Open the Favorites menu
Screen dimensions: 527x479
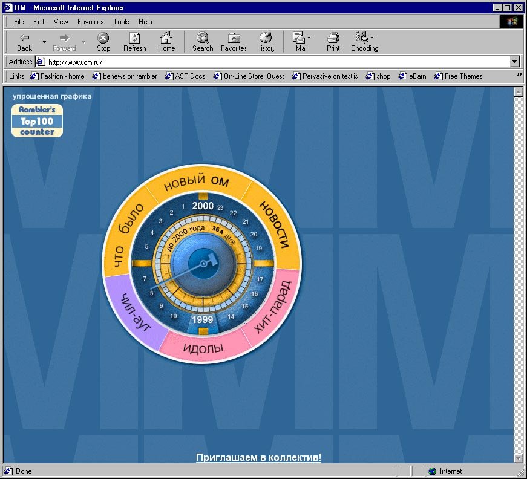pos(90,22)
